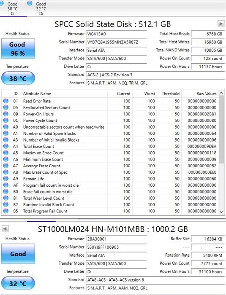This screenshot has width=226, height=295.
Task: Click status icon for Program fail count in worst die
Action: [6, 185]
